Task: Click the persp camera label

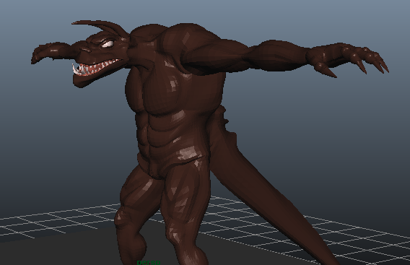Action: pyautogui.click(x=148, y=262)
